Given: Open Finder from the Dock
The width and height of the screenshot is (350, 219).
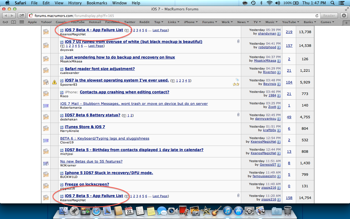Looking at the screenshot, I should [x=64, y=211].
